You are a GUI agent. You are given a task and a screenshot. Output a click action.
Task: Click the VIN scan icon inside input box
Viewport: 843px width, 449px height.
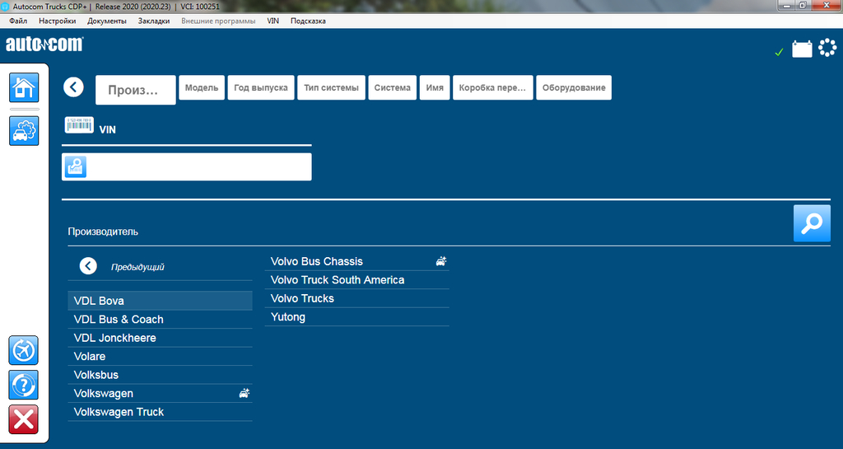point(76,166)
